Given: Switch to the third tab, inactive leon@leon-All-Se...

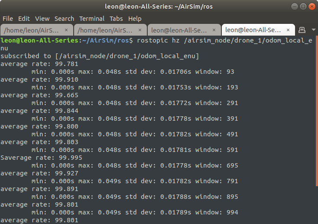Looking at the screenshot, I should [x=180, y=30].
